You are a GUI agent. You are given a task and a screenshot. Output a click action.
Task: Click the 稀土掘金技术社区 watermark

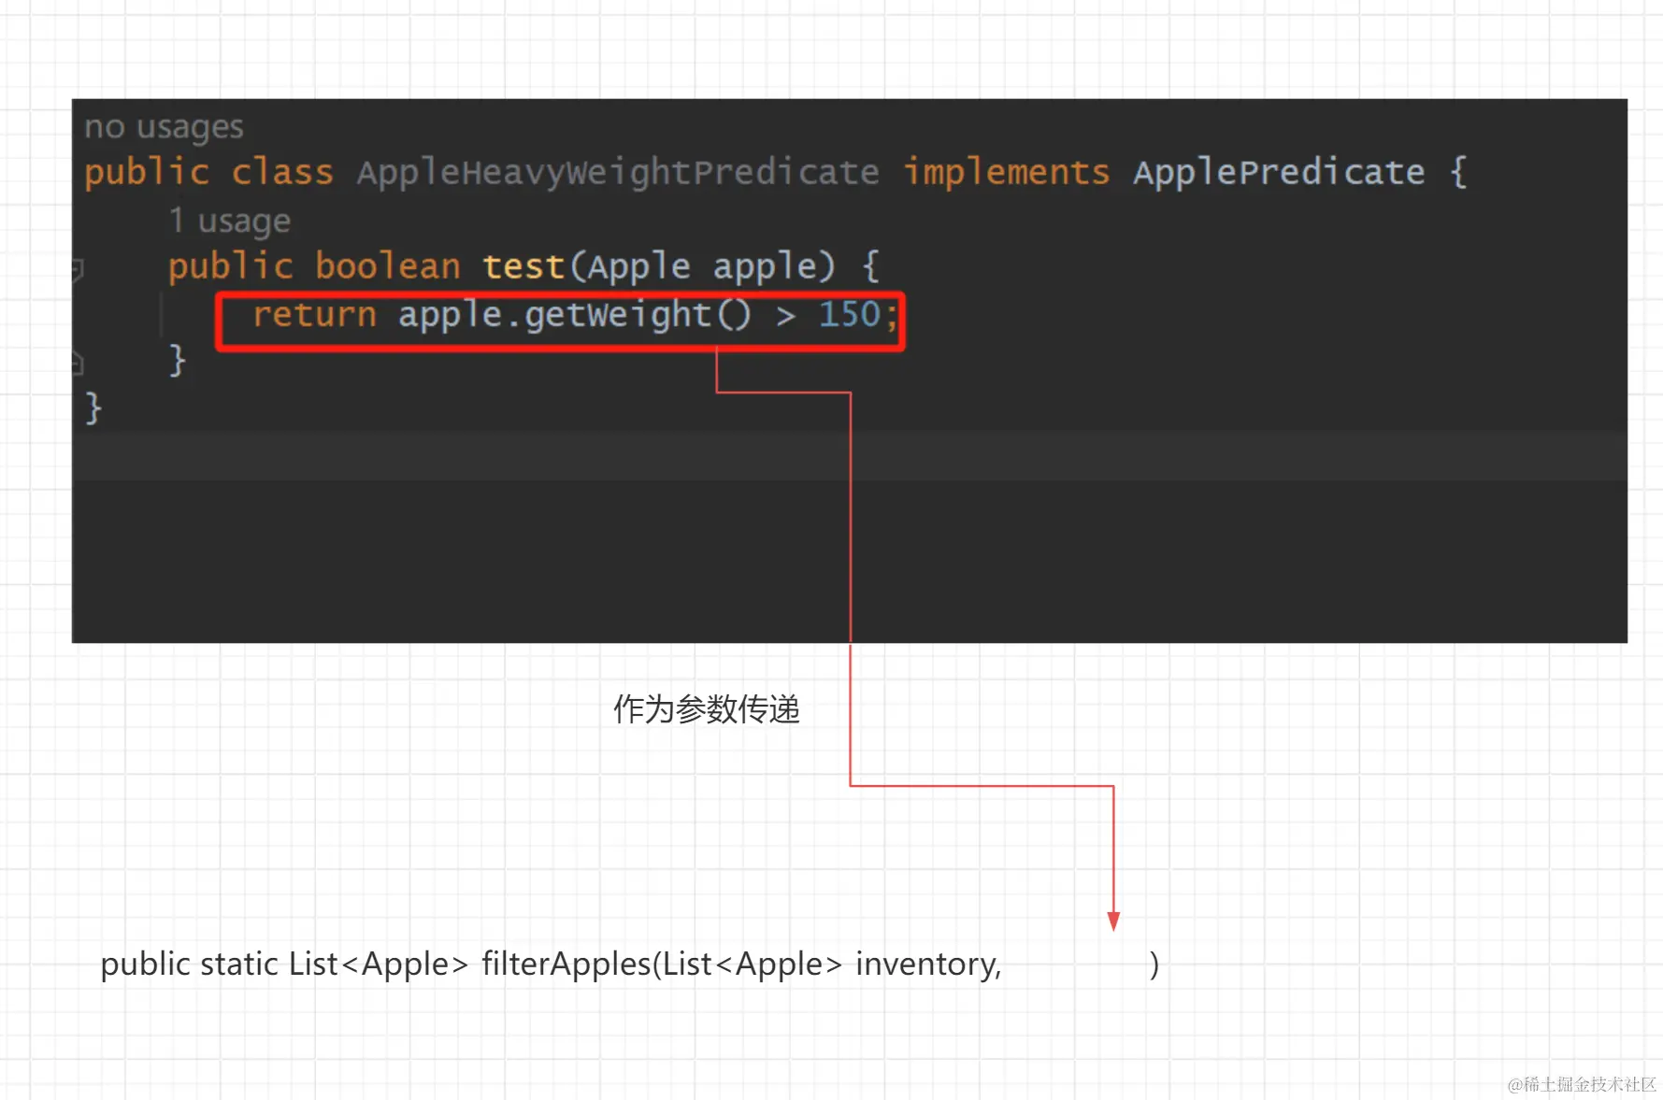pos(1581,1084)
